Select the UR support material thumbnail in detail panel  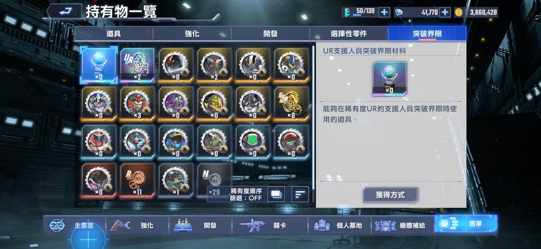389,79
